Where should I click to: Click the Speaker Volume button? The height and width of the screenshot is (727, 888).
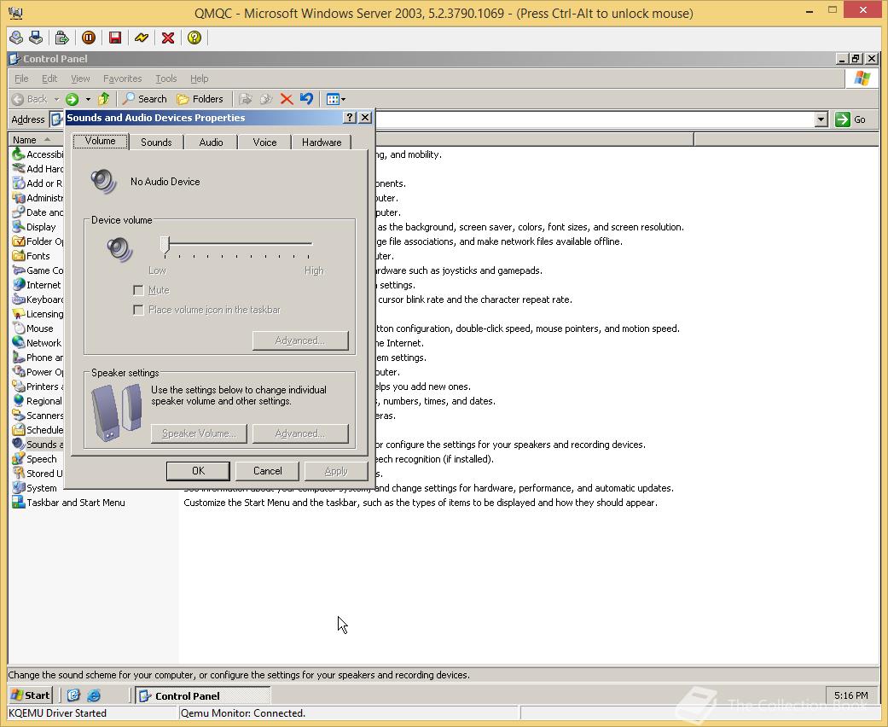199,433
